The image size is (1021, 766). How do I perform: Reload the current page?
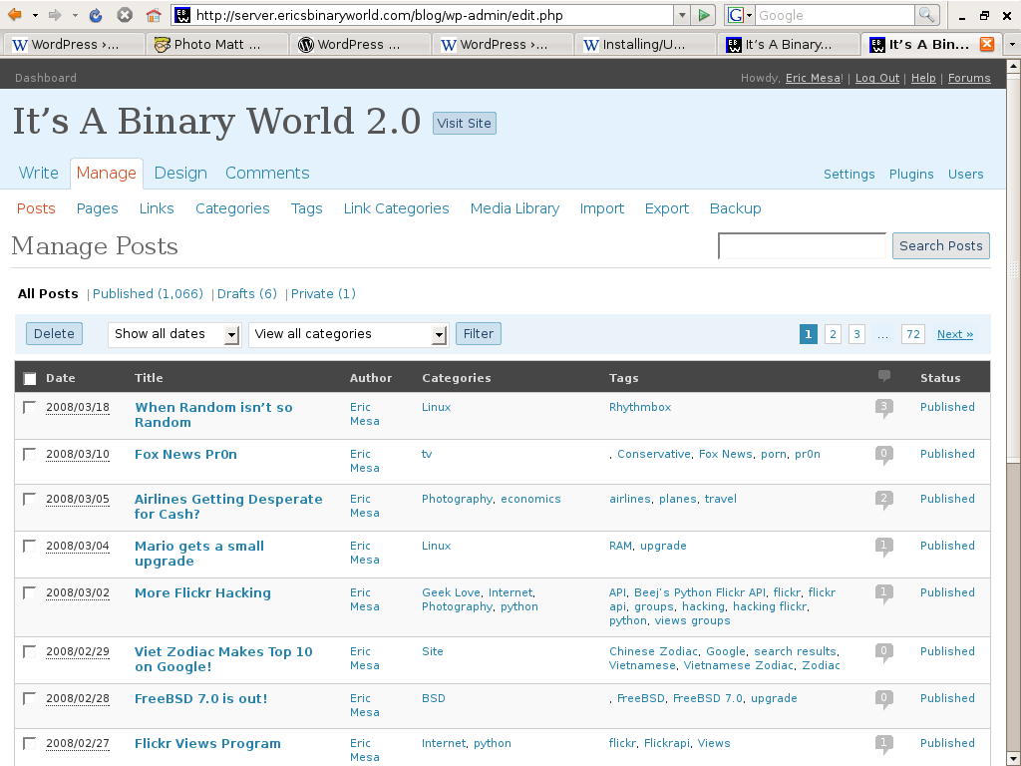pyautogui.click(x=96, y=15)
